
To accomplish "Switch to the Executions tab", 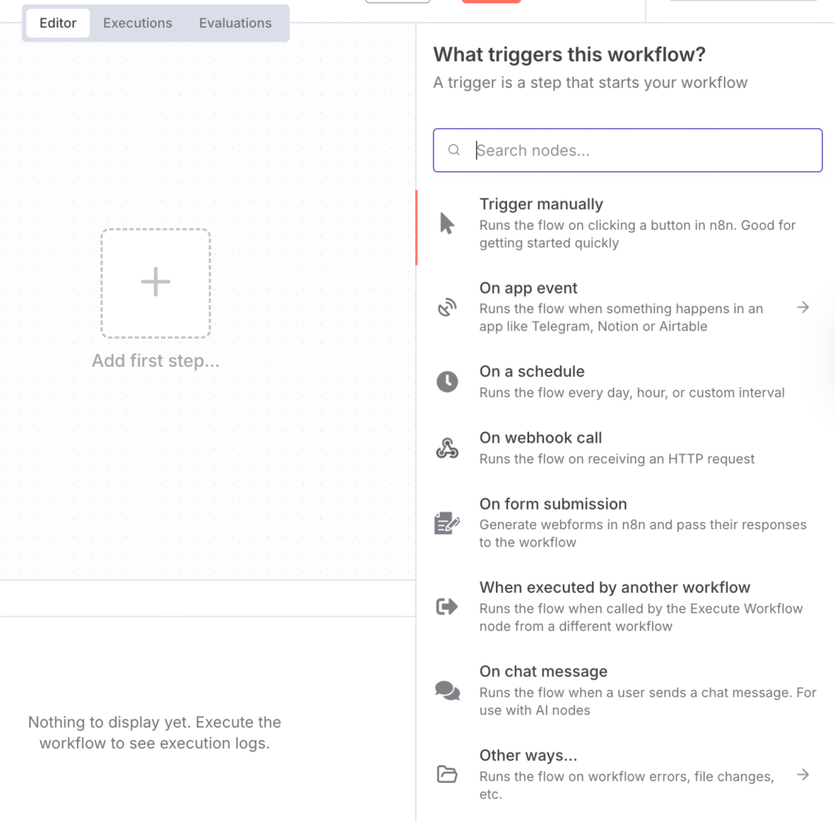I will coord(138,23).
